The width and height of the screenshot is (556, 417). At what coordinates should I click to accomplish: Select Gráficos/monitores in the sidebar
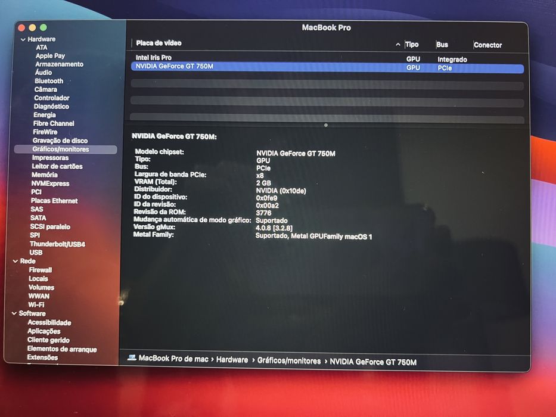(66, 150)
